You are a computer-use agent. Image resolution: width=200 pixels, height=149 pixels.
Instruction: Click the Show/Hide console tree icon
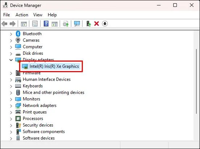[x=24, y=24]
